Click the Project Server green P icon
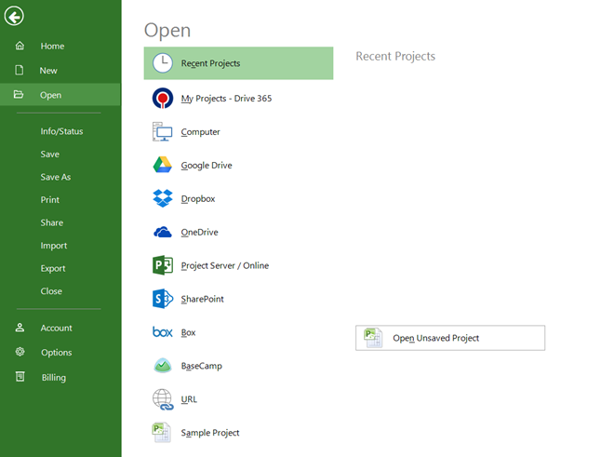Image resolution: width=601 pixels, height=457 pixels. (163, 265)
